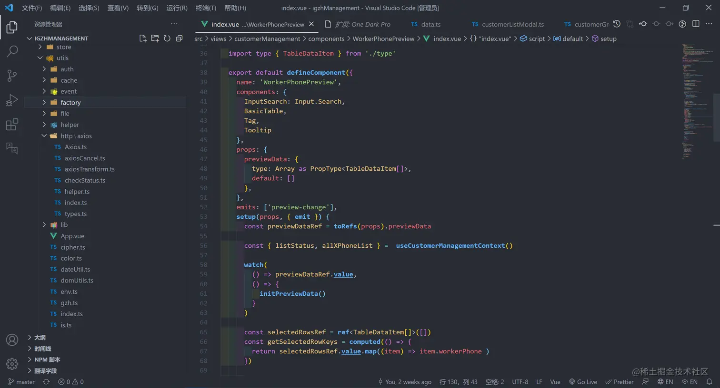Open the translation panel icon in activity bar
Screen dimensions: 720x388
tap(12, 148)
